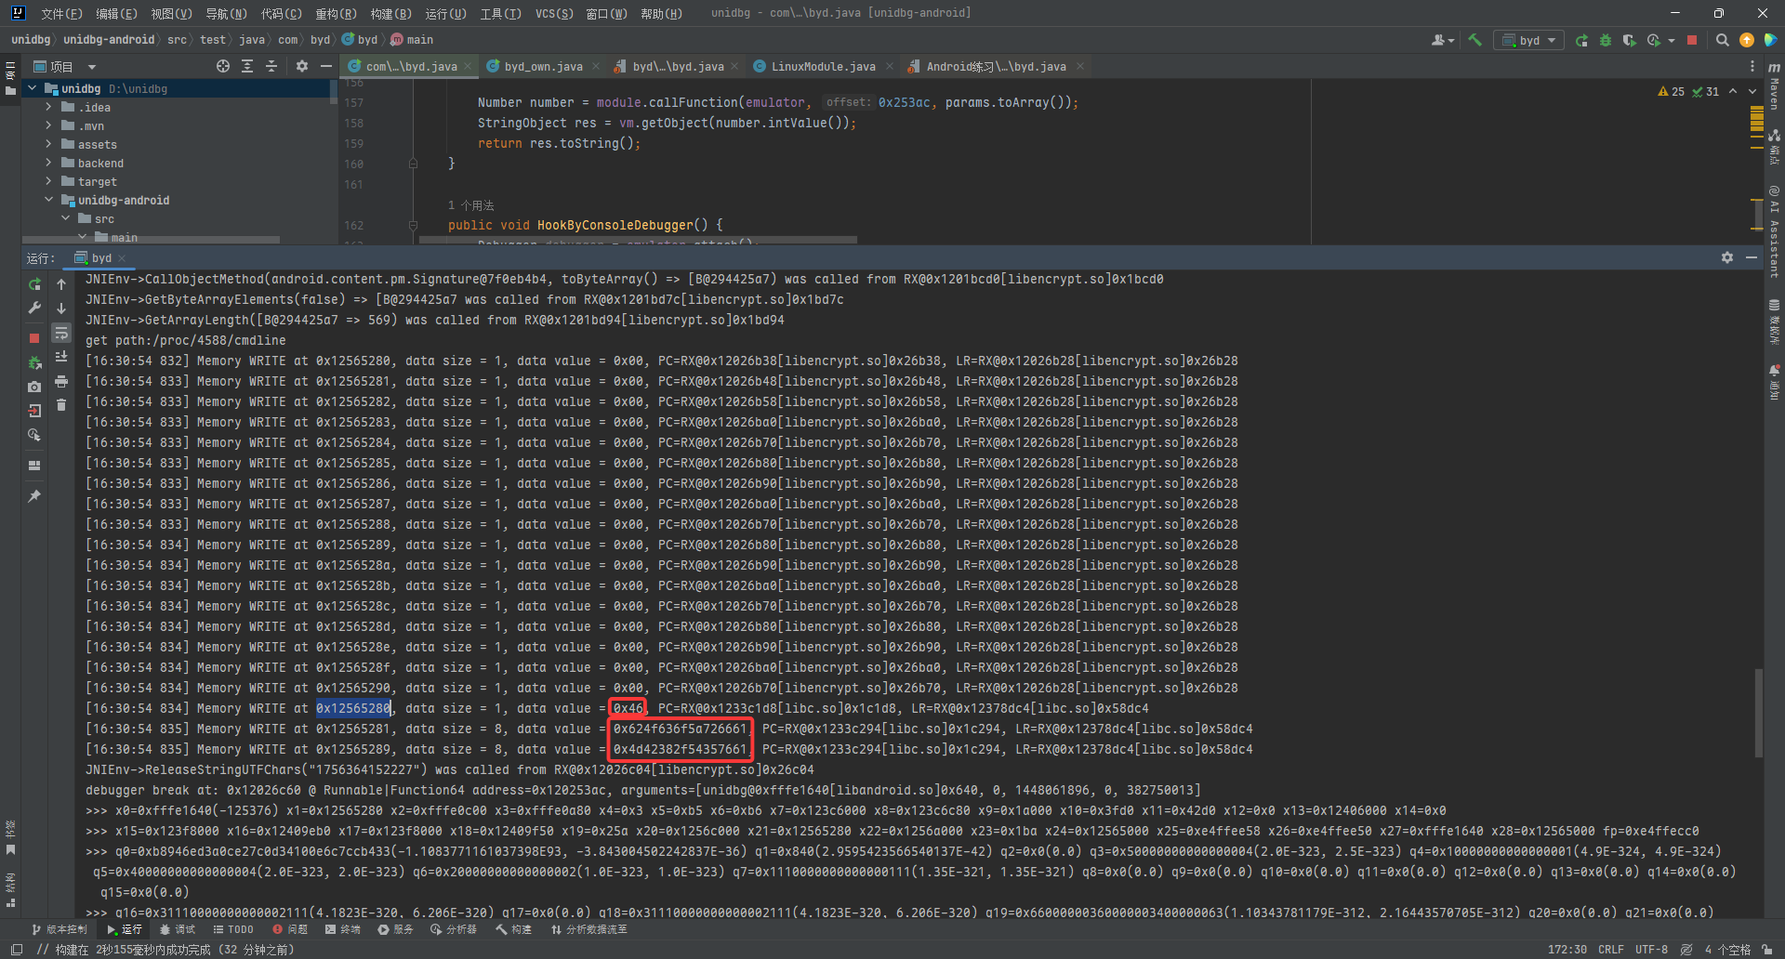
Task: Attach debugger icon in Run panel
Action: click(x=34, y=362)
